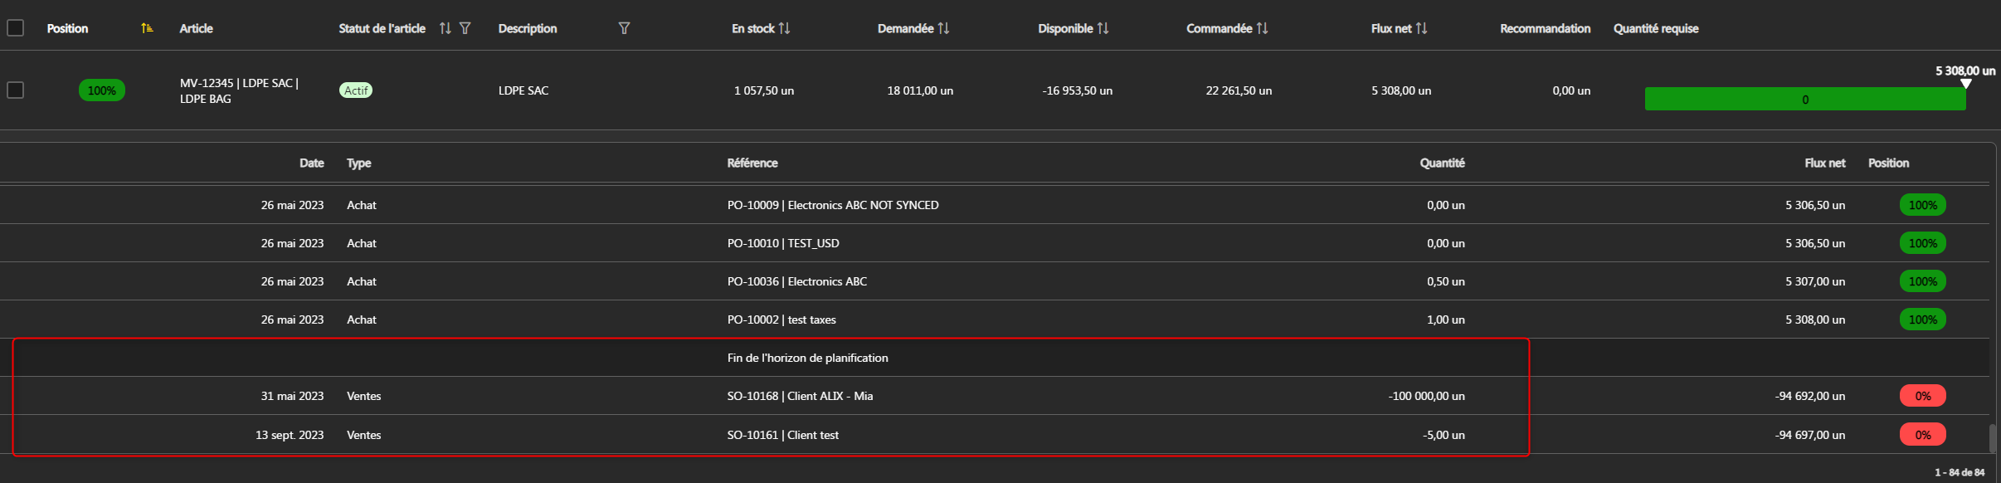Select the green Quantité requise progress bar
The height and width of the screenshot is (483, 2001).
(1805, 99)
